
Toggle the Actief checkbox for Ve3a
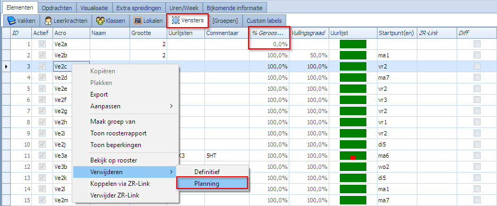tap(42, 156)
